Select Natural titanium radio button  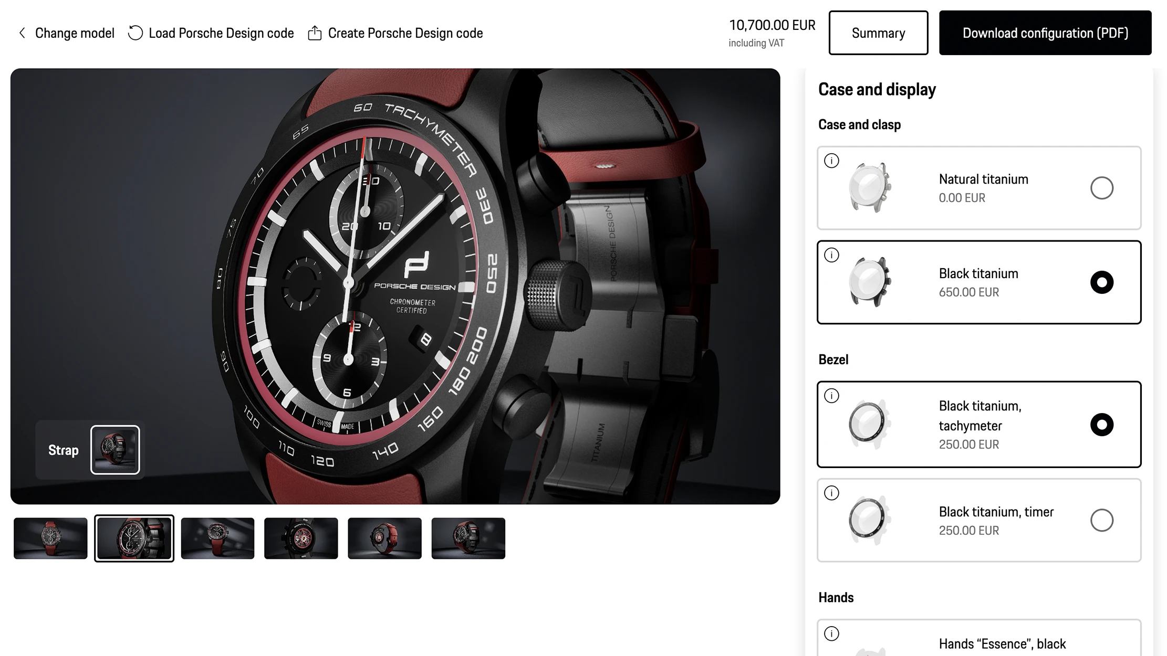[1101, 188]
